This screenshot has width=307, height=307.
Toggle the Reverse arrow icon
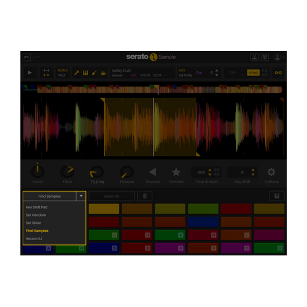tap(153, 172)
